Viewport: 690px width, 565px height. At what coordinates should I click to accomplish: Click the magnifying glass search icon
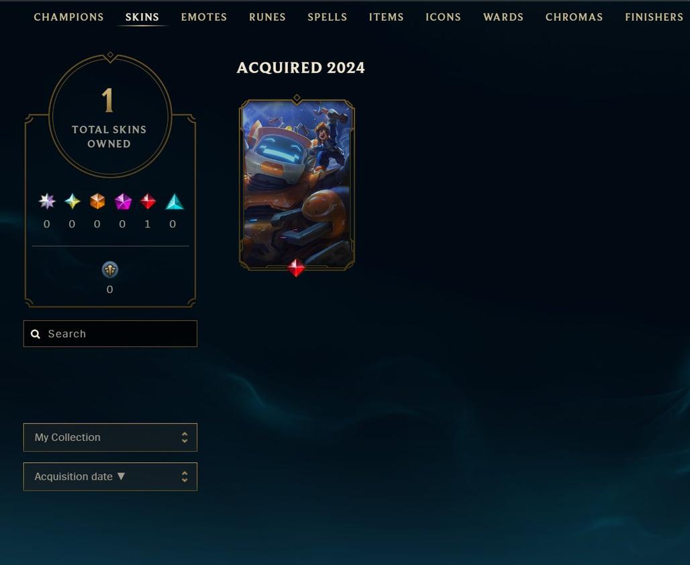pyautogui.click(x=36, y=334)
